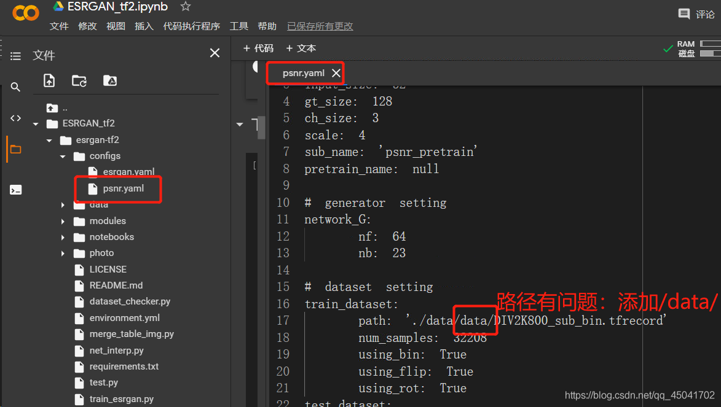Expand the photo folder
Screen dimensions: 721x407
tap(63, 254)
